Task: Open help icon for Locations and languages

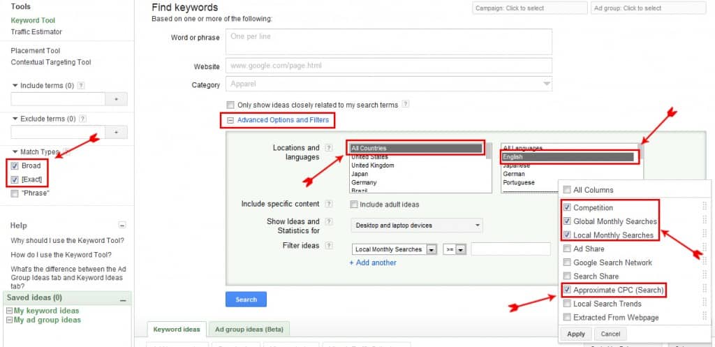Action: [329, 148]
